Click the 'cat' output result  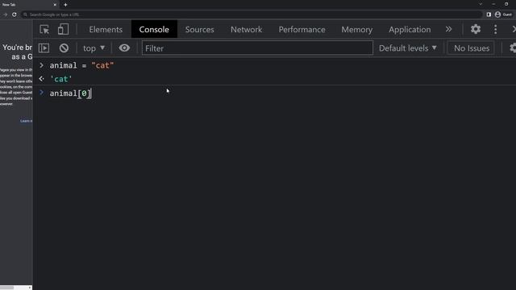click(x=61, y=79)
